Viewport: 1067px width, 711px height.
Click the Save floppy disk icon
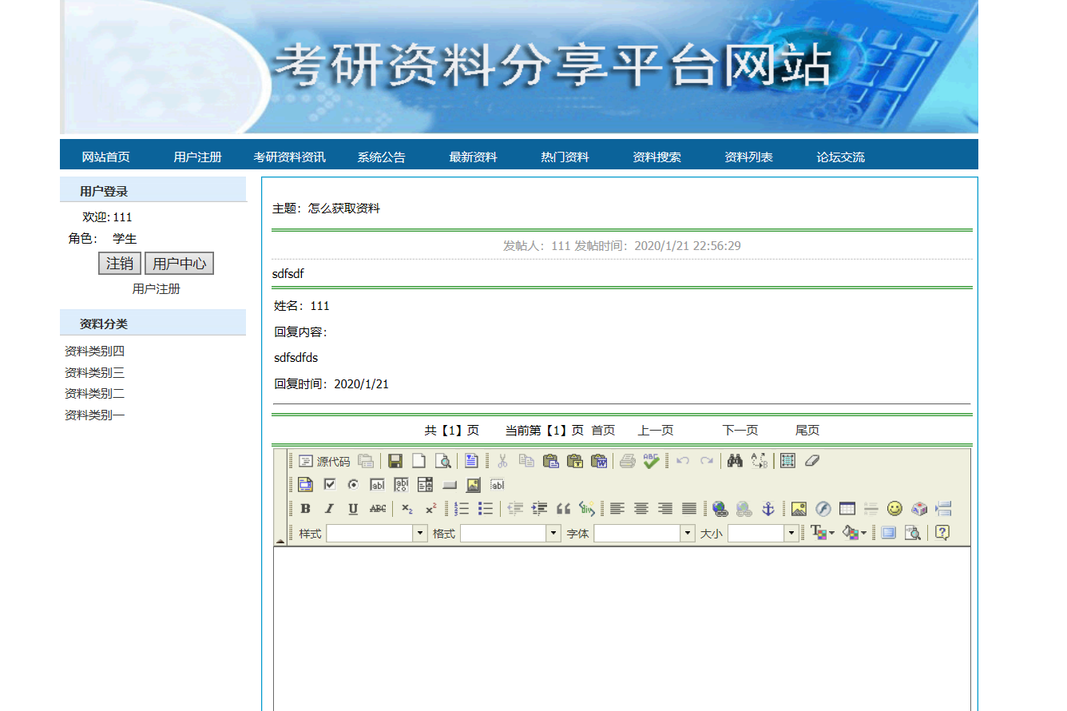(x=395, y=461)
